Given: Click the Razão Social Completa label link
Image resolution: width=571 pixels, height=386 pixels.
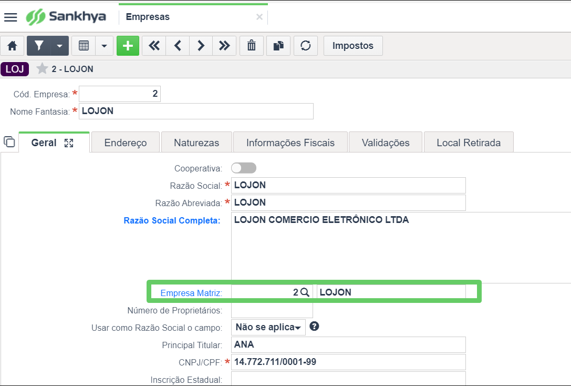Looking at the screenshot, I should coord(172,220).
